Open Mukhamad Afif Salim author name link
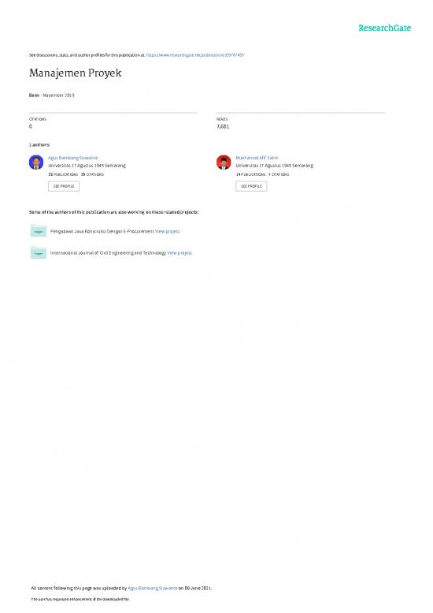Viewport: 433px width, 613px height. coord(257,158)
